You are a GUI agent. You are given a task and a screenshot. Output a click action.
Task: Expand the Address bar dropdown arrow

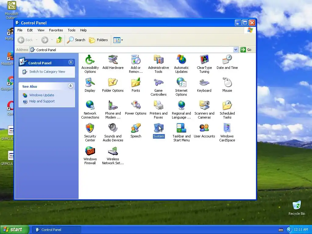(x=236, y=50)
